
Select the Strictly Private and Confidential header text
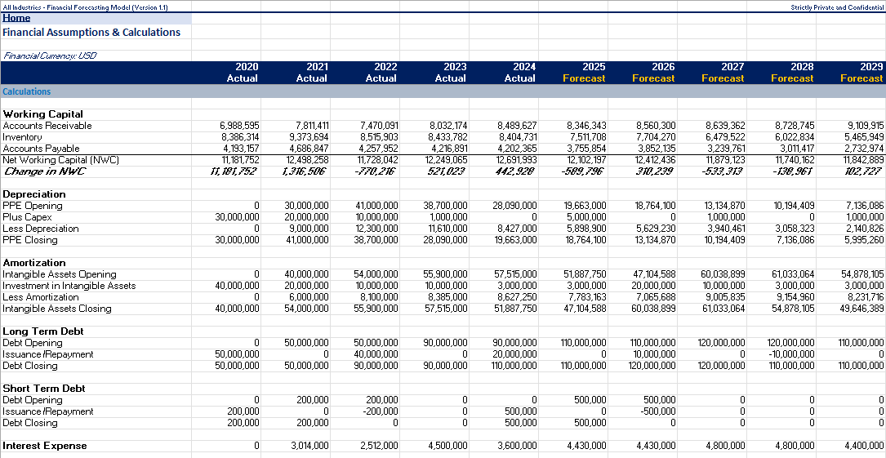[x=837, y=7]
